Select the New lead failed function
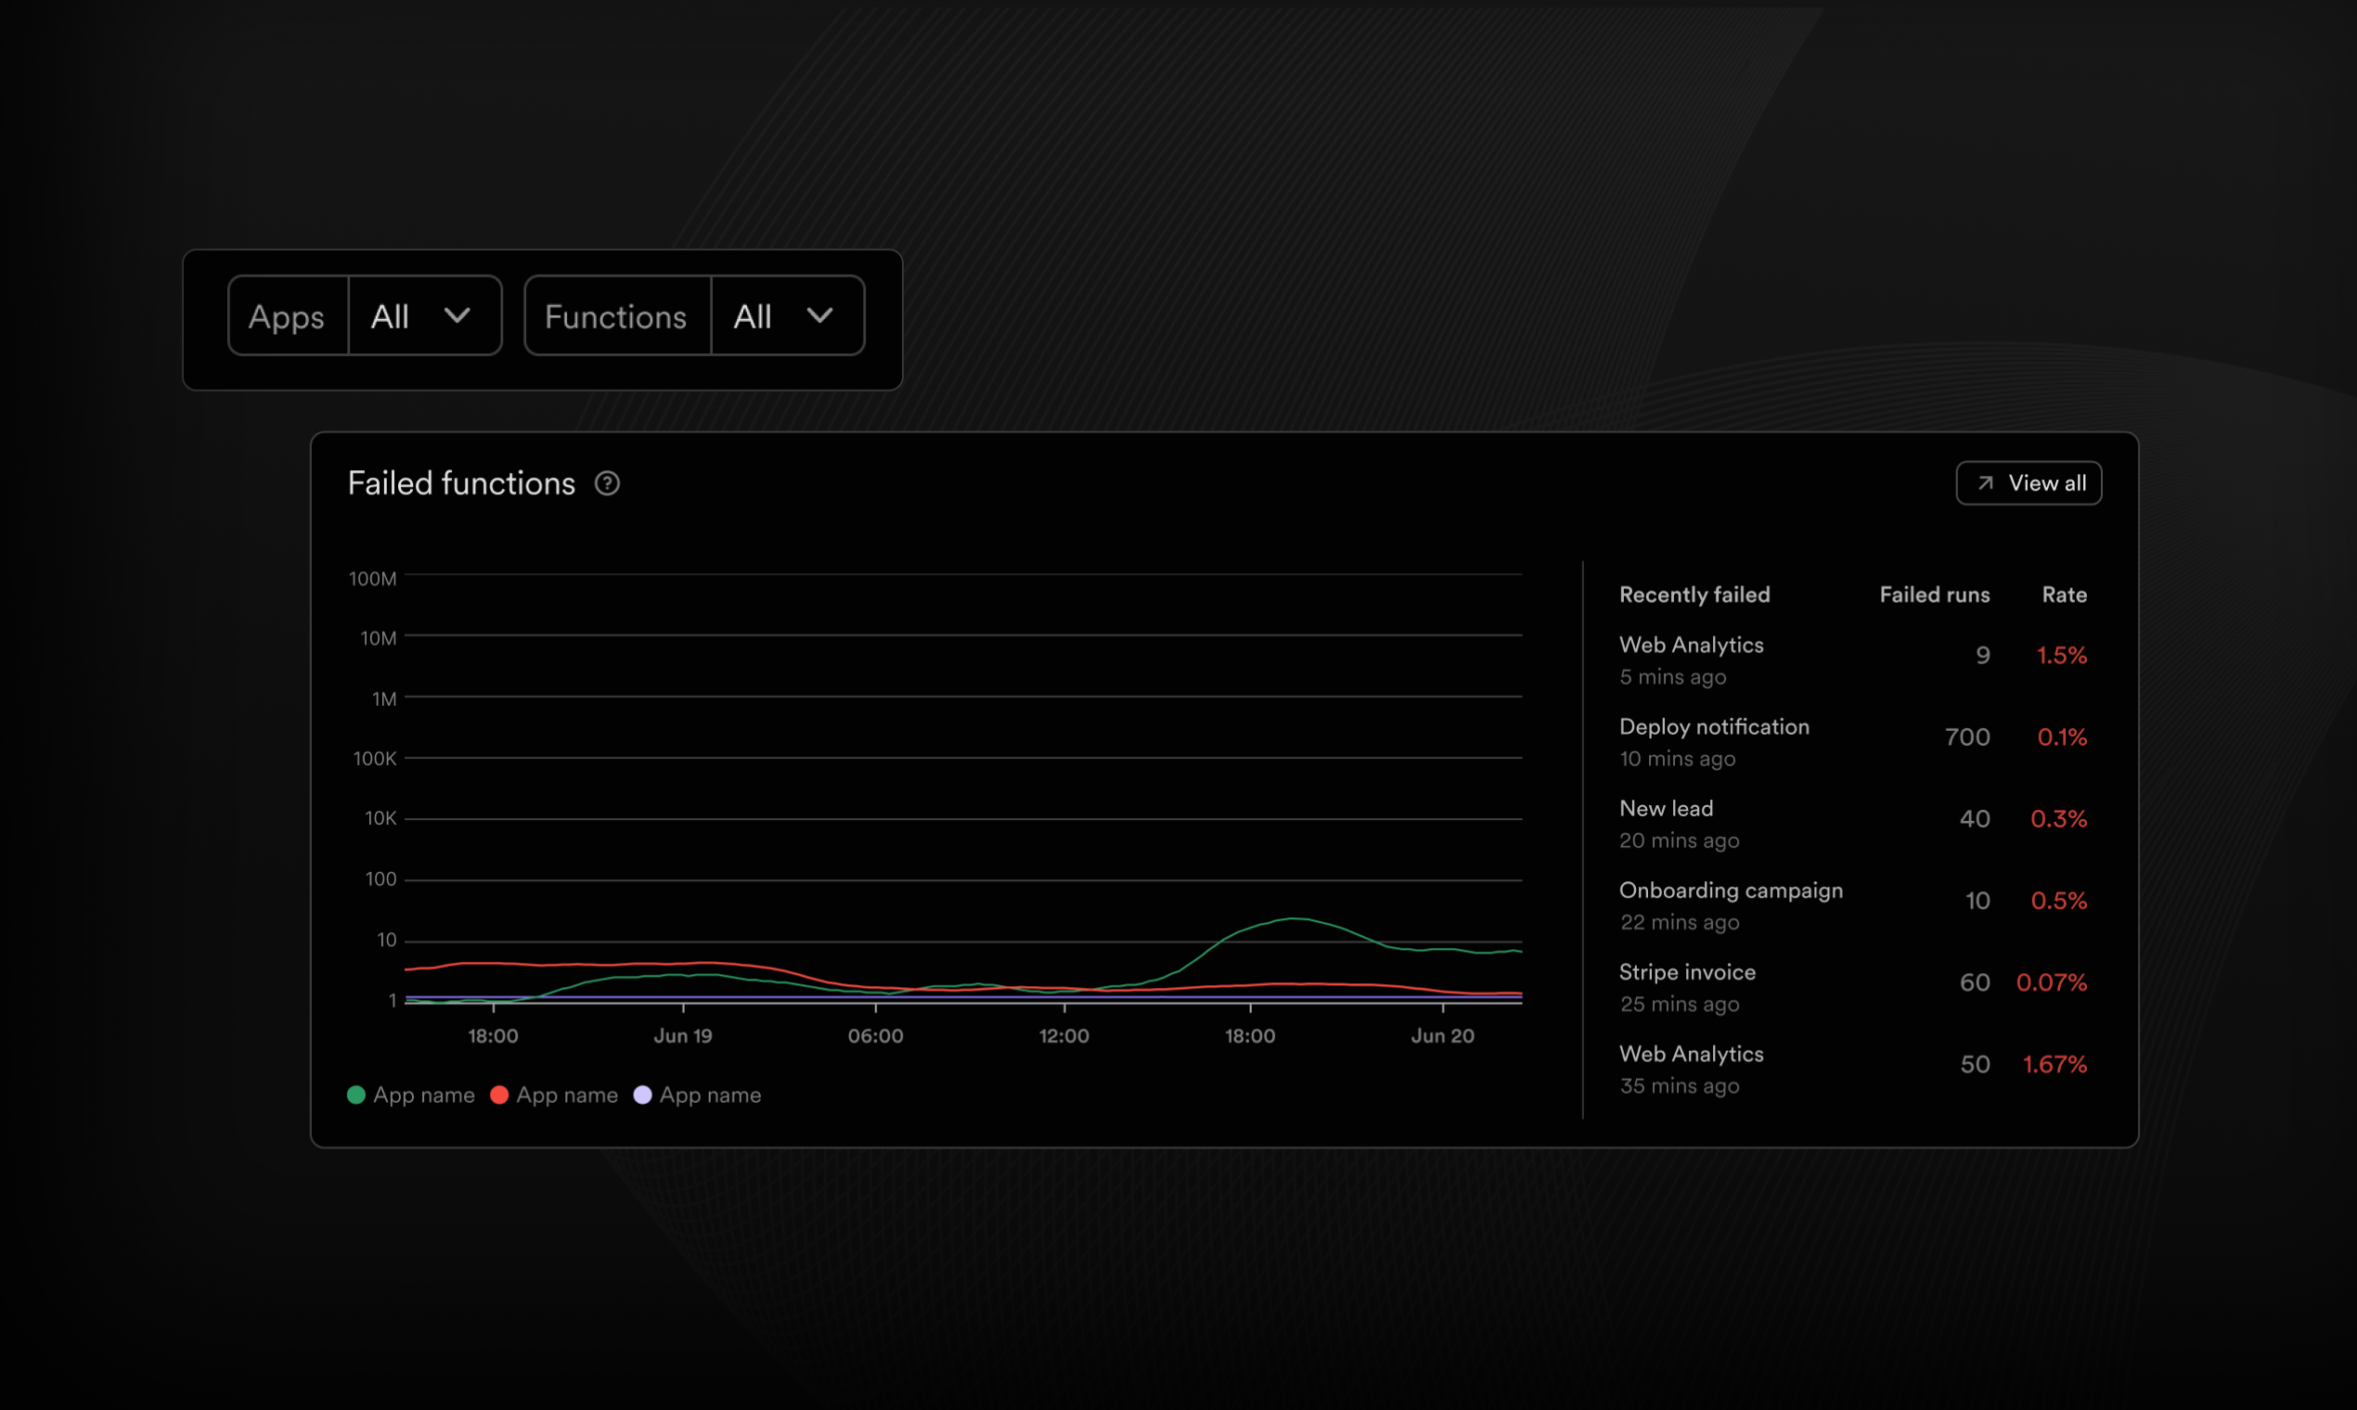The height and width of the screenshot is (1410, 2357). coord(1666,809)
